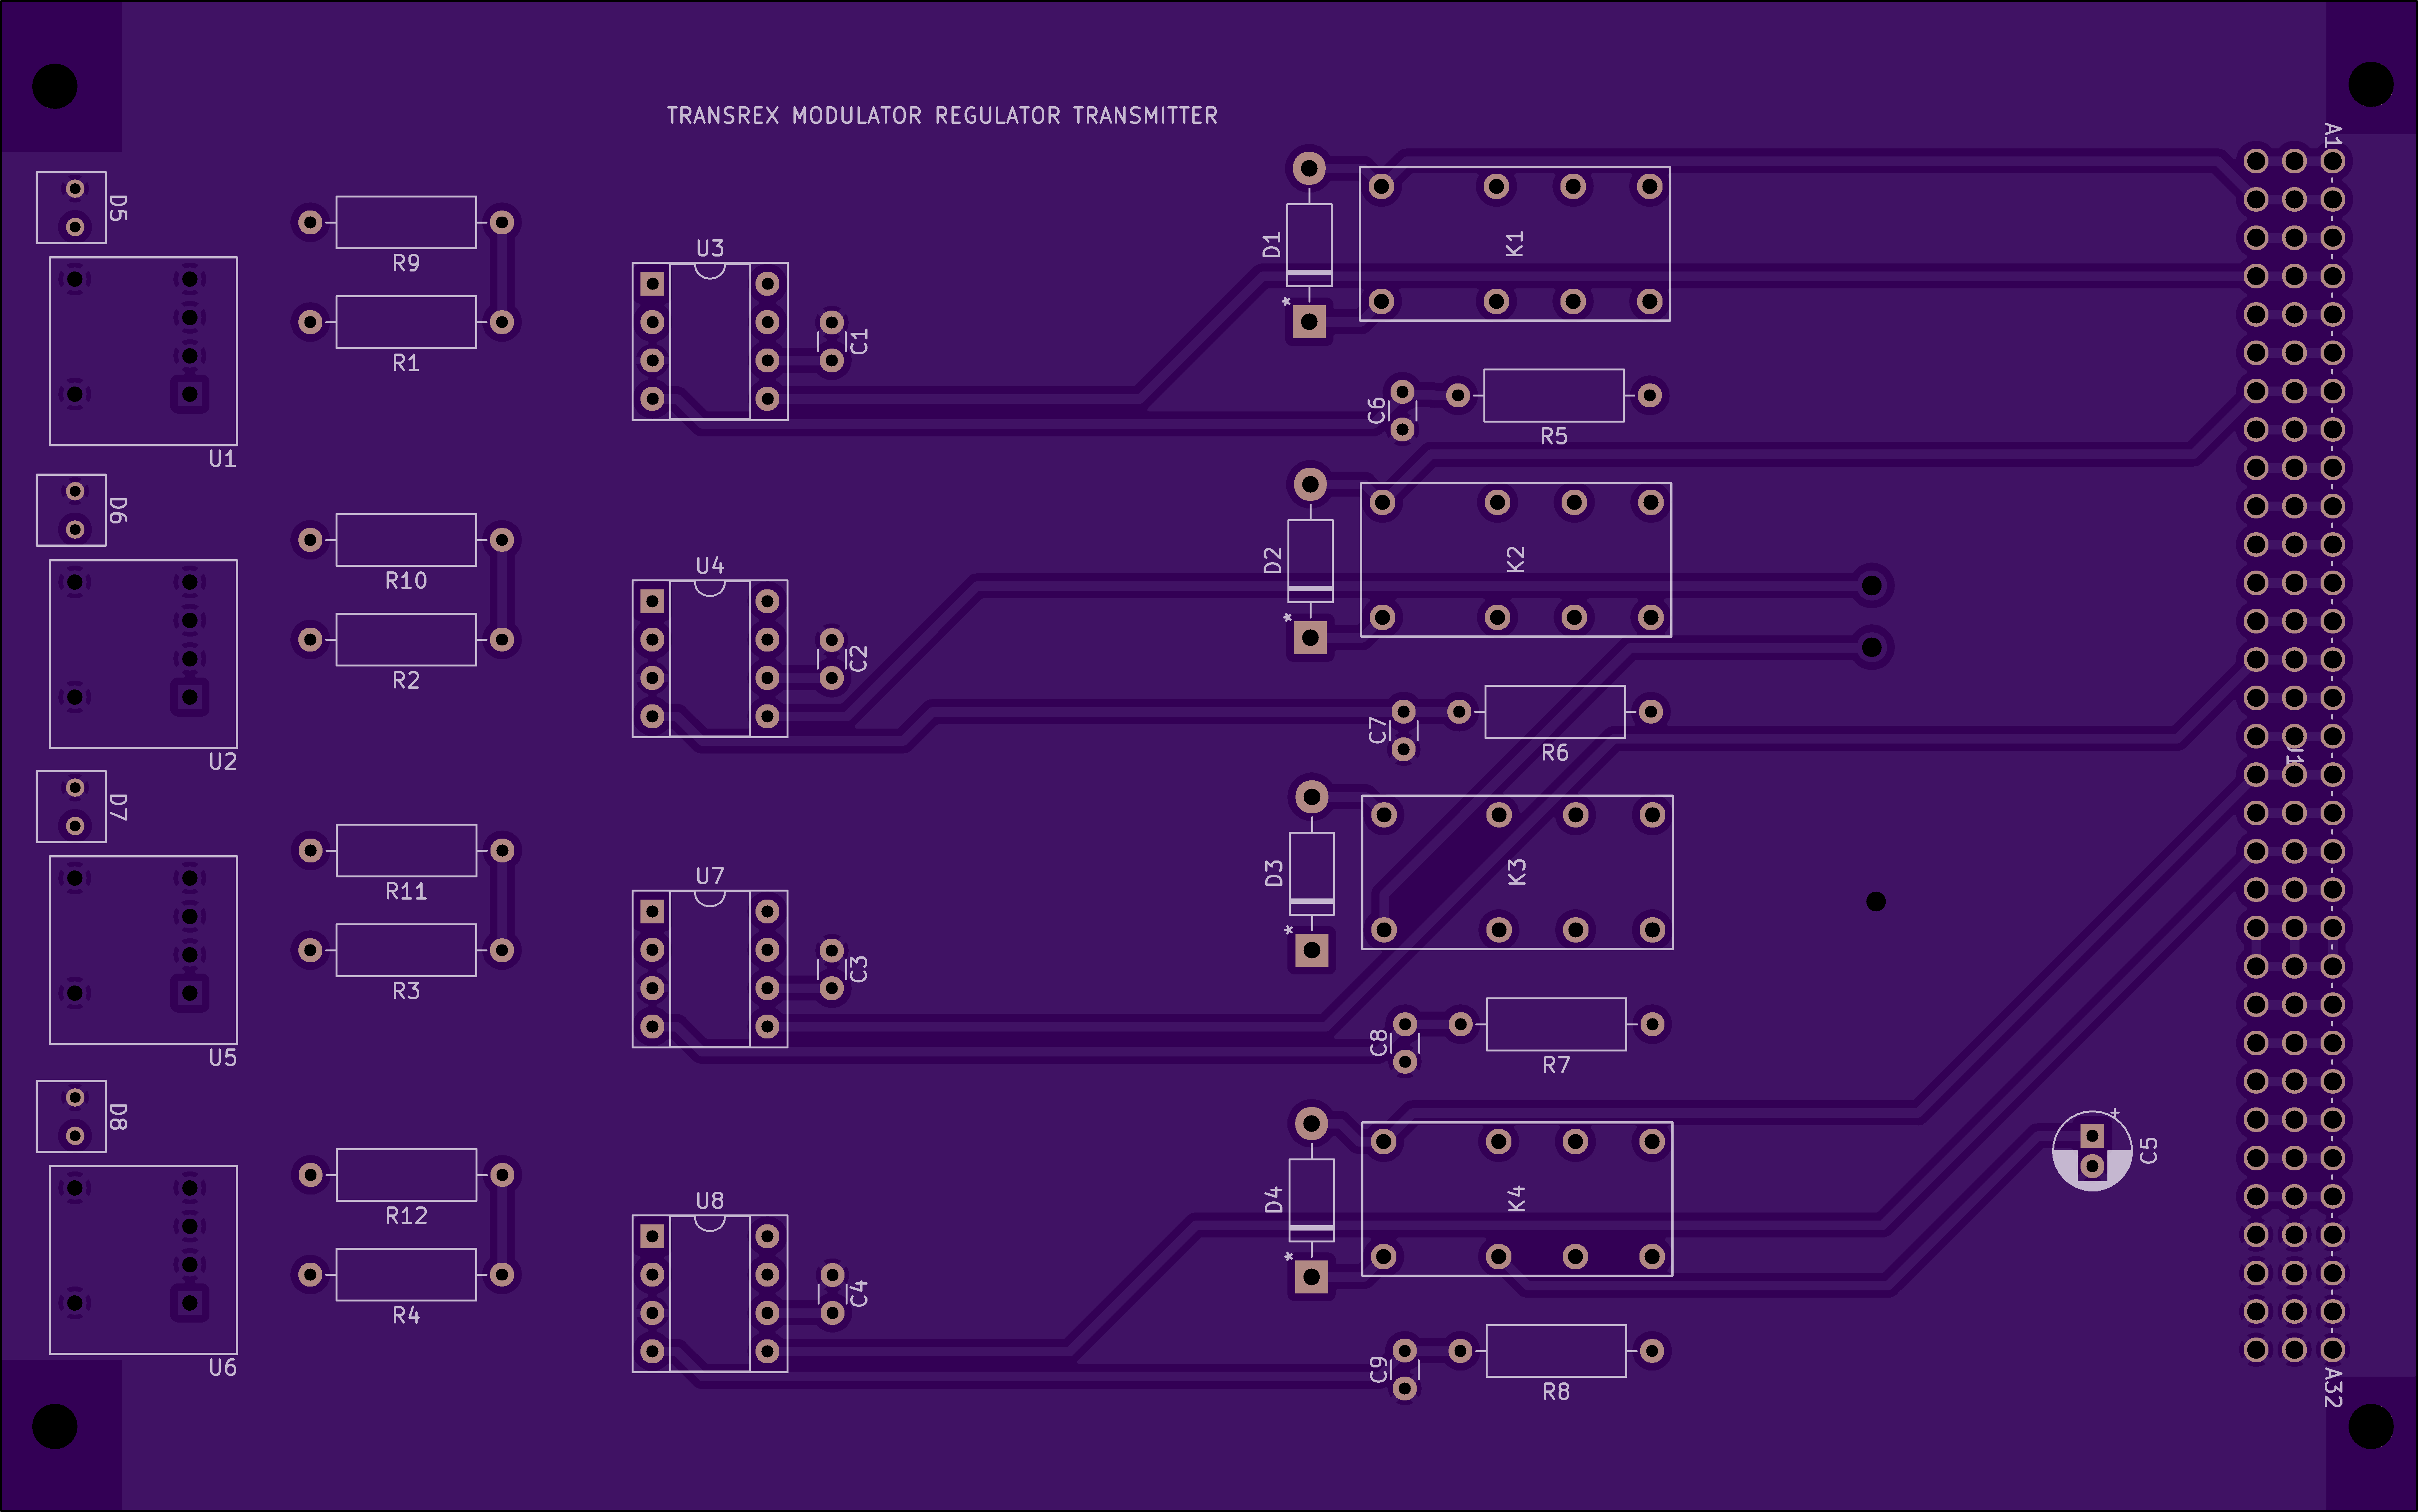The height and width of the screenshot is (1512, 2418).
Task: Click the R4 resistor label
Action: coord(406,1316)
